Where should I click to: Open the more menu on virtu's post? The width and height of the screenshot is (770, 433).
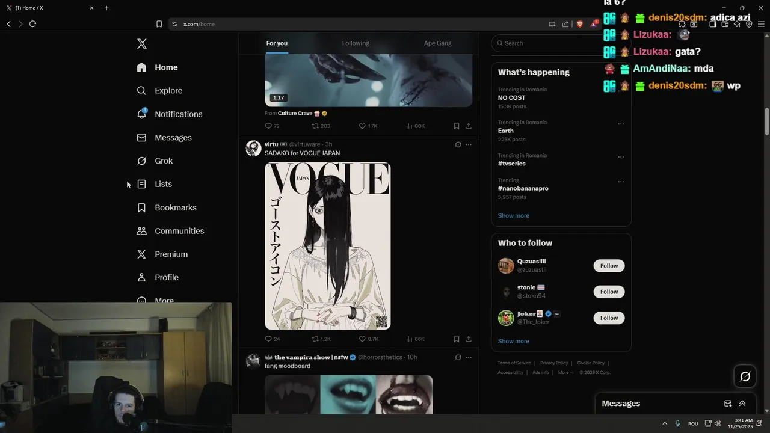point(469,144)
